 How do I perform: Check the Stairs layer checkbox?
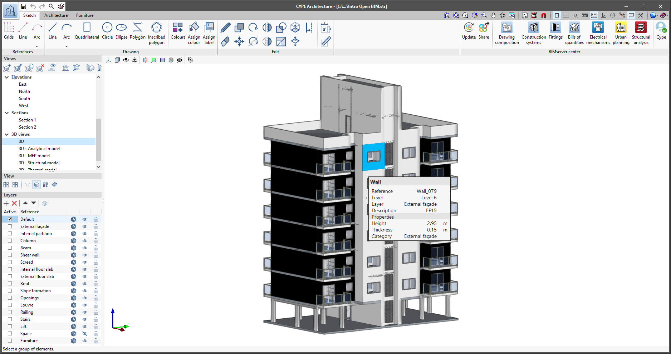pyautogui.click(x=10, y=319)
